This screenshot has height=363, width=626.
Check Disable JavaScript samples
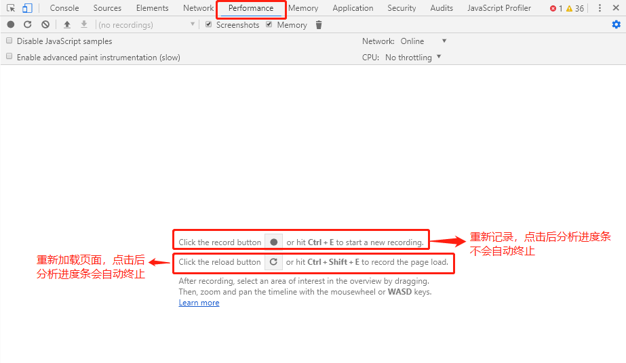tap(9, 41)
